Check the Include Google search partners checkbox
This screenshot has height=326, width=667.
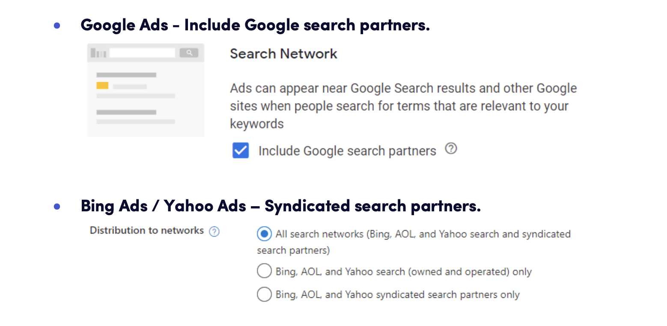pyautogui.click(x=240, y=151)
